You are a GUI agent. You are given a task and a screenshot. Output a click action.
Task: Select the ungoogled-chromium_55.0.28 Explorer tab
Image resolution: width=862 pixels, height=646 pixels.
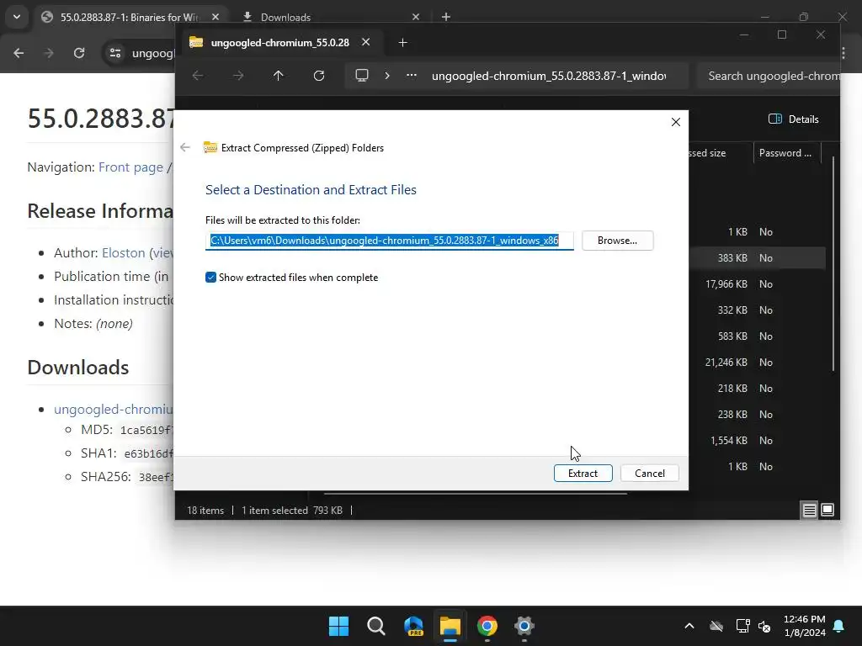click(279, 43)
